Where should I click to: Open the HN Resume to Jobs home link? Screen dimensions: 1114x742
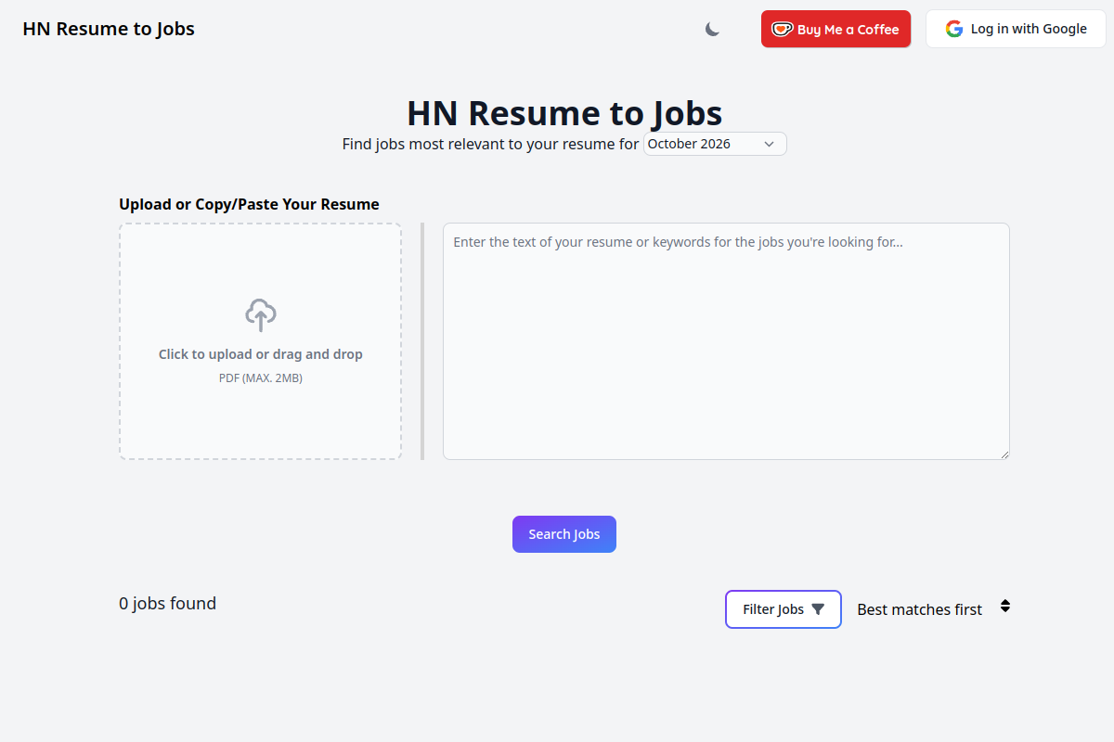point(109,29)
